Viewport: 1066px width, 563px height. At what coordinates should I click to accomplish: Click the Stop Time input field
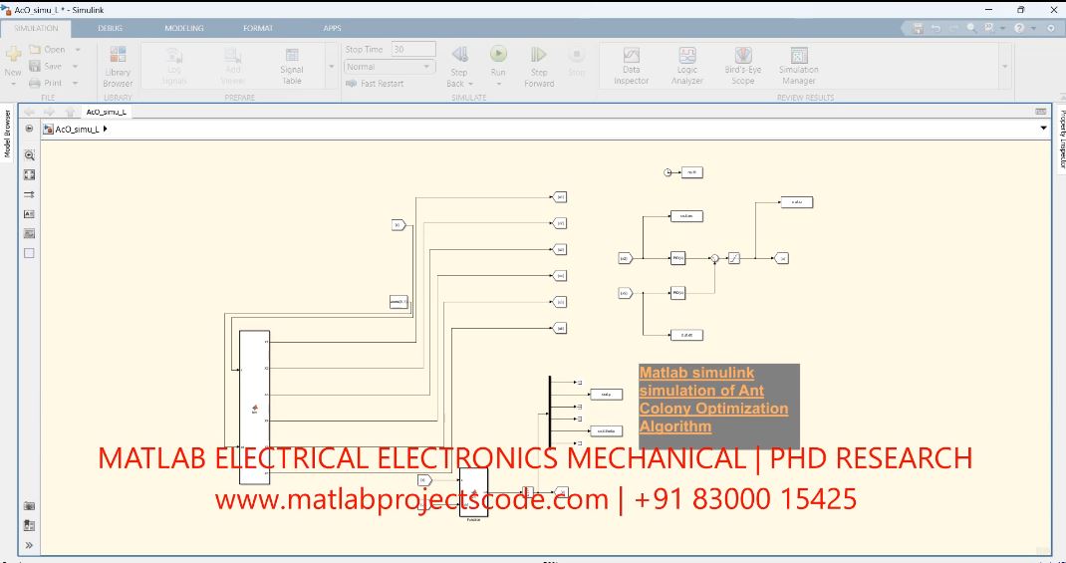point(412,49)
